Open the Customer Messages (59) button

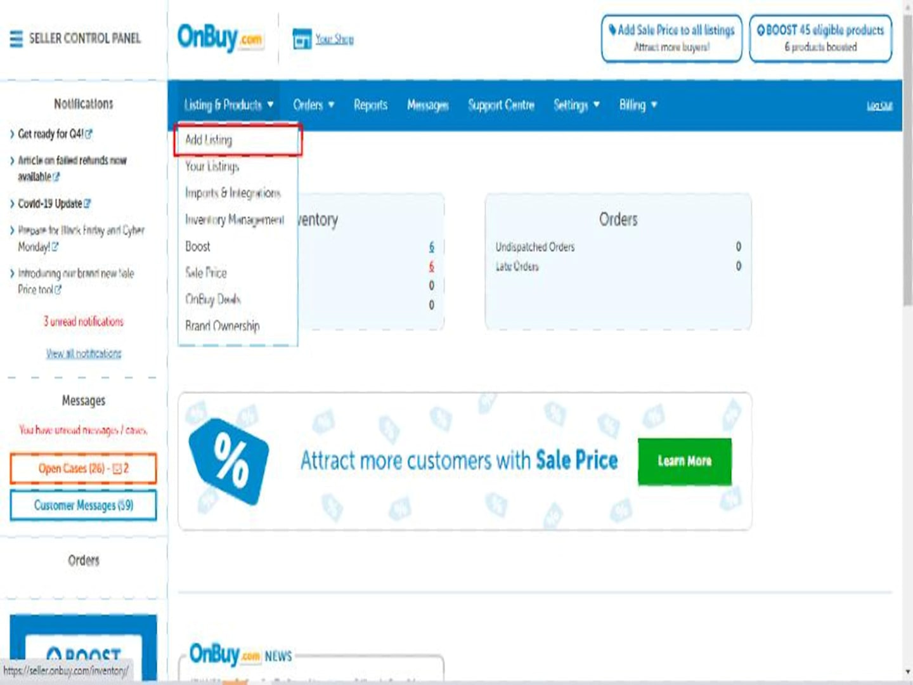[83, 506]
